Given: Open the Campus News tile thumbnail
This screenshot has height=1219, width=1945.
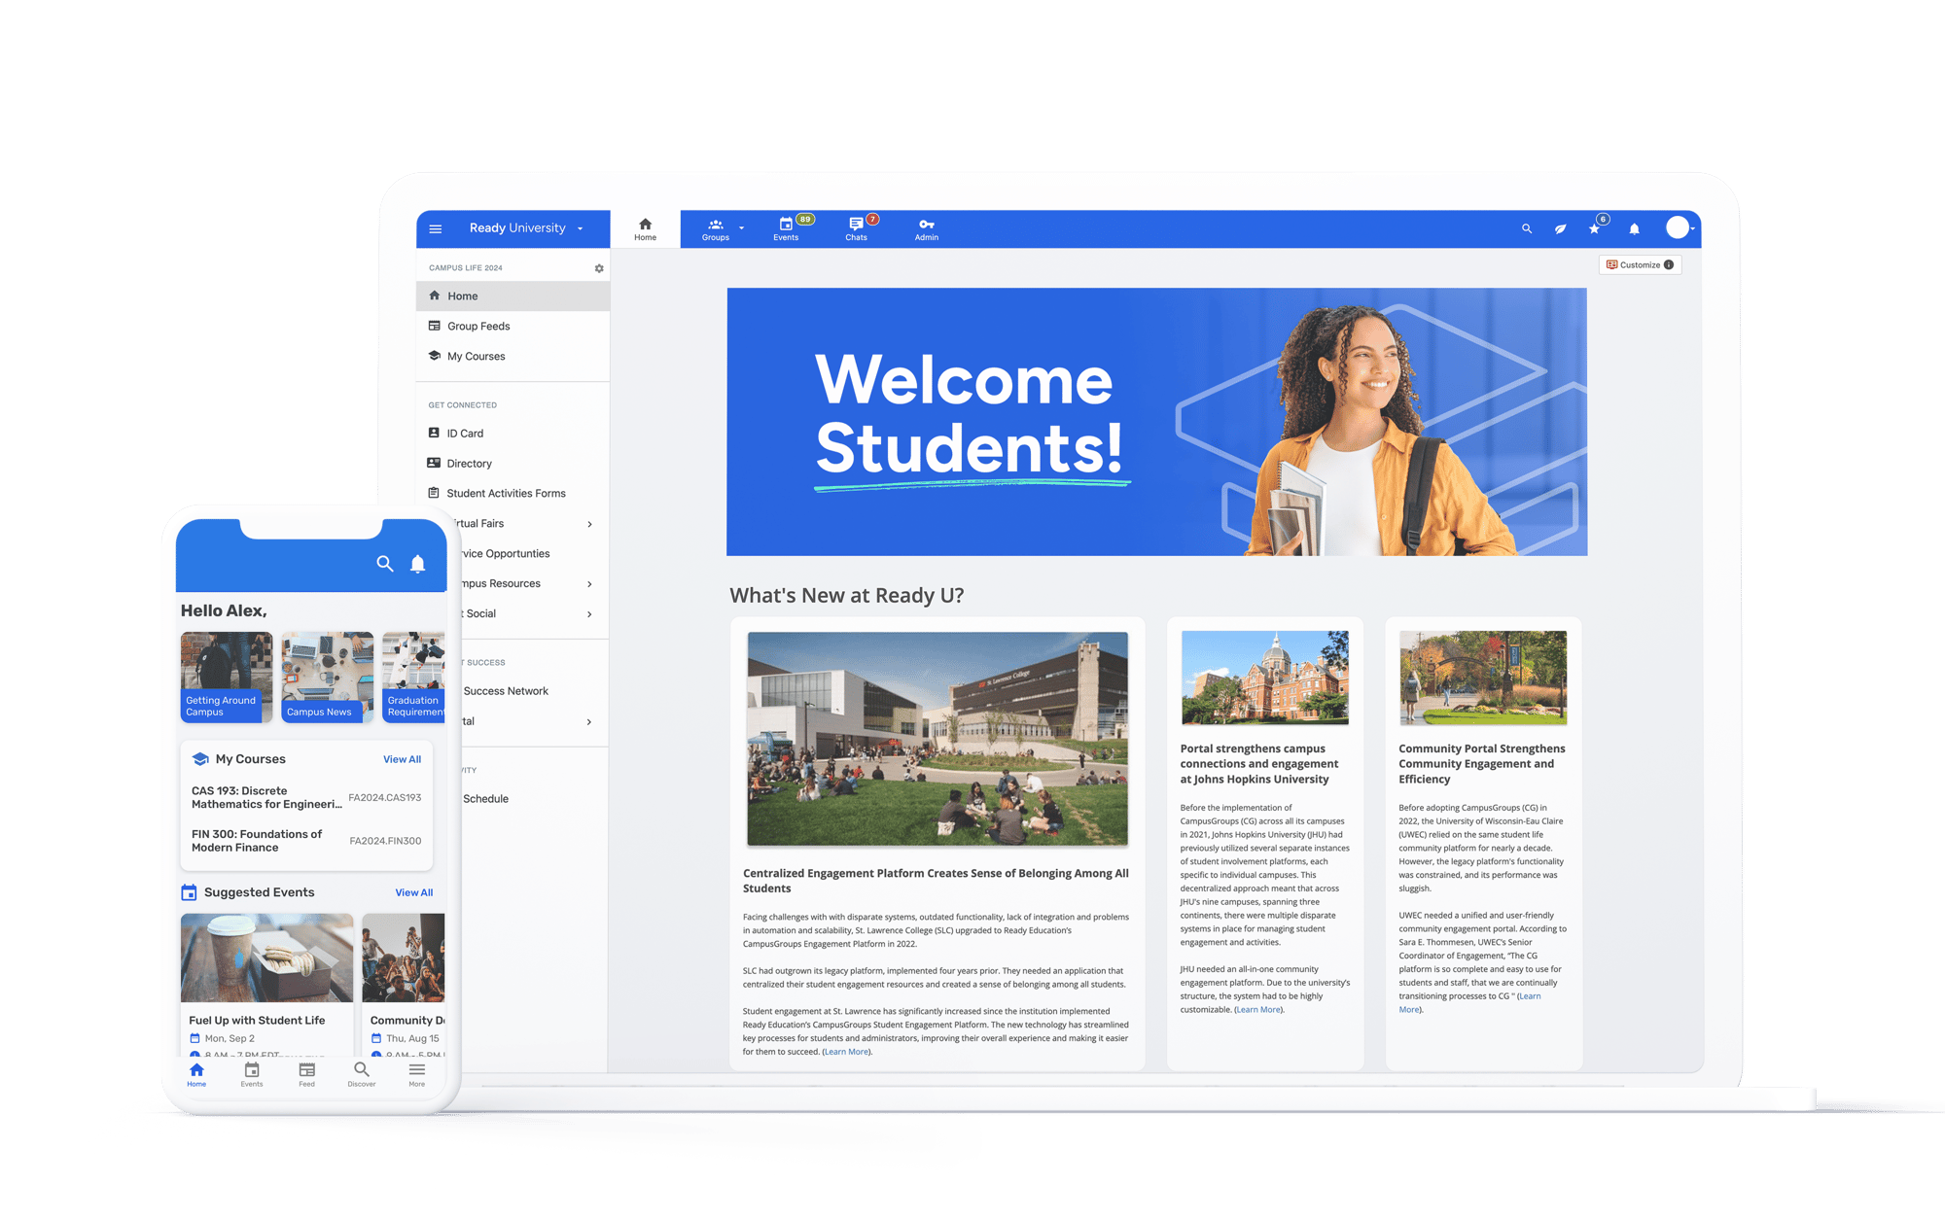Looking at the screenshot, I should pyautogui.click(x=327, y=676).
